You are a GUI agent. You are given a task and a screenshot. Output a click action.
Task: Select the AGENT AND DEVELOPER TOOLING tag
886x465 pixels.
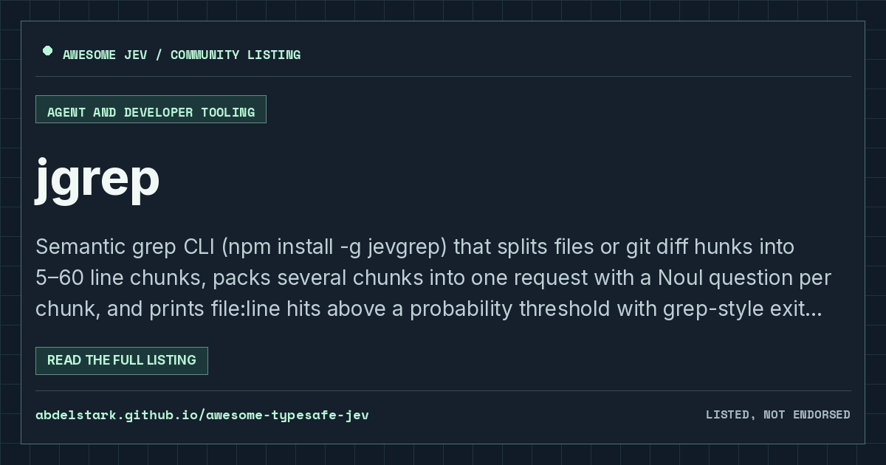tap(151, 109)
